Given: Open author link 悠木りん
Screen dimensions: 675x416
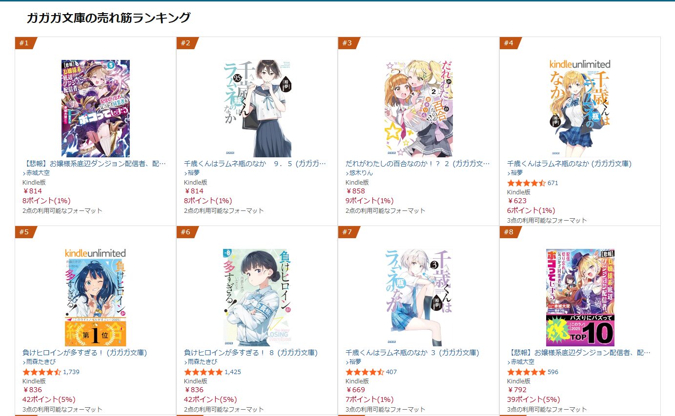Looking at the screenshot, I should click(x=361, y=173).
